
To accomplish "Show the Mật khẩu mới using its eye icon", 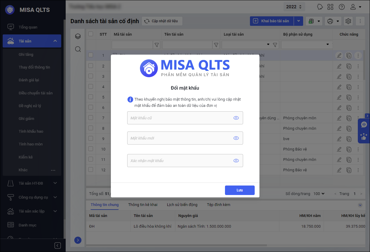I will [x=236, y=138].
